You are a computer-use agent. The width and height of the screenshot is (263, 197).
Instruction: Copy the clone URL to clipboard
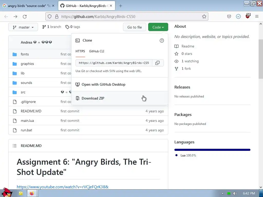[157, 63]
